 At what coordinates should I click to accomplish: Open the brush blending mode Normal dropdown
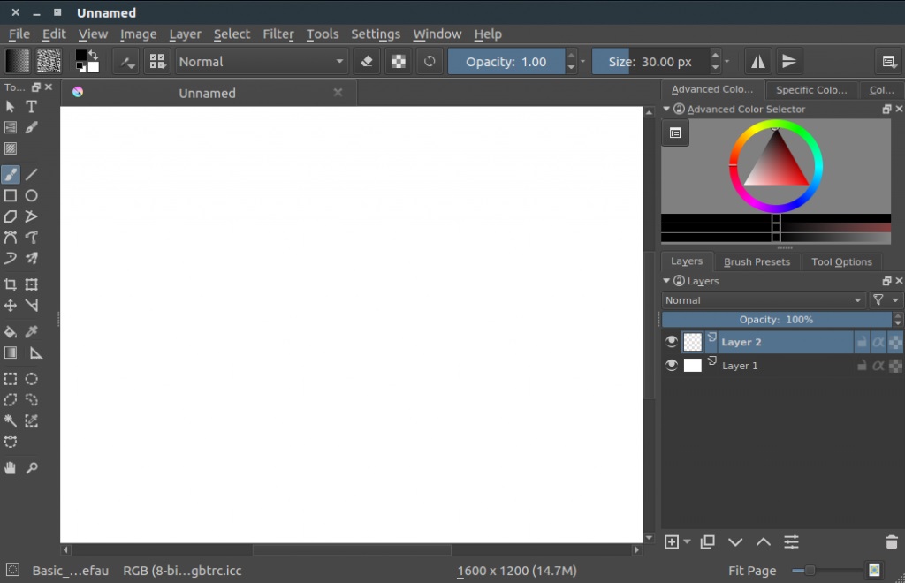261,62
